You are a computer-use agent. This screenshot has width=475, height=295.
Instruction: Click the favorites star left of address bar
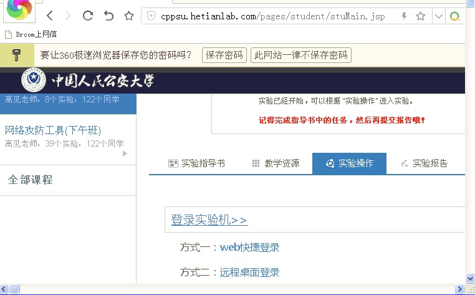[129, 16]
